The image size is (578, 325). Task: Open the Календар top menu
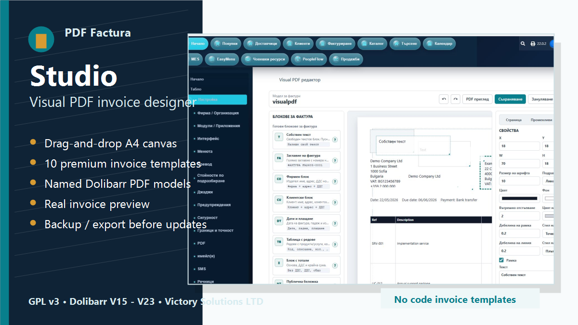point(439,44)
